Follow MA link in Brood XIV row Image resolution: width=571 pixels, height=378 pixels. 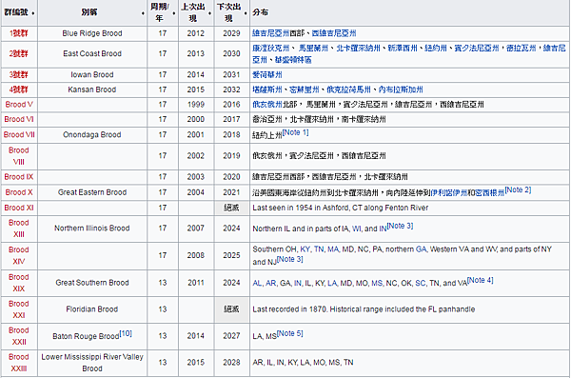[x=332, y=249]
